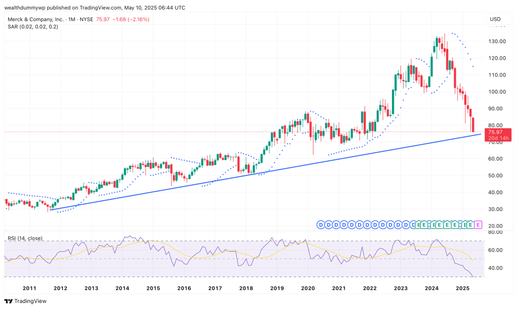Viewport: 518px width, 309px height.
Task: Click the 2025 label on time axis
Action: click(462, 288)
